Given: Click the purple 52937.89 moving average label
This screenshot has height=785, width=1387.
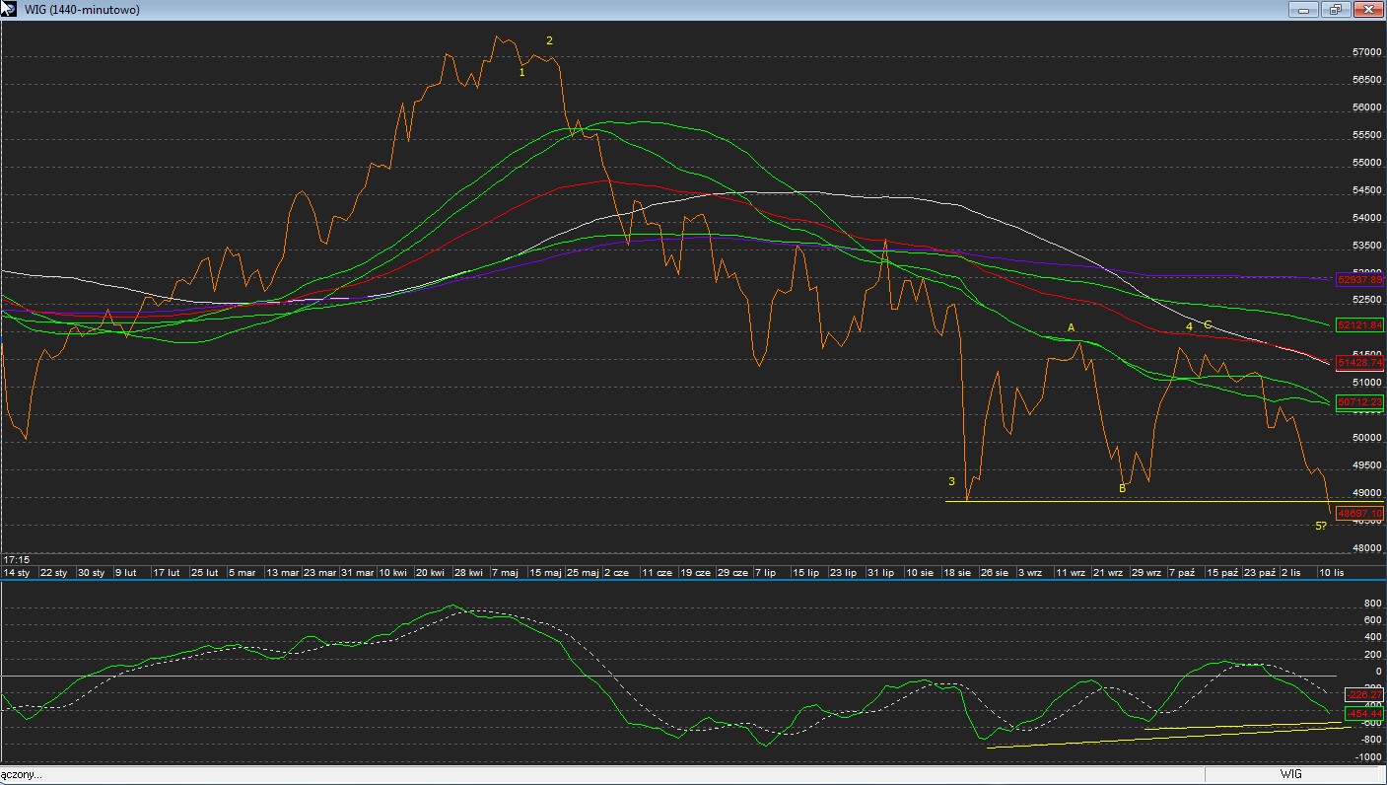Looking at the screenshot, I should pyautogui.click(x=1359, y=279).
